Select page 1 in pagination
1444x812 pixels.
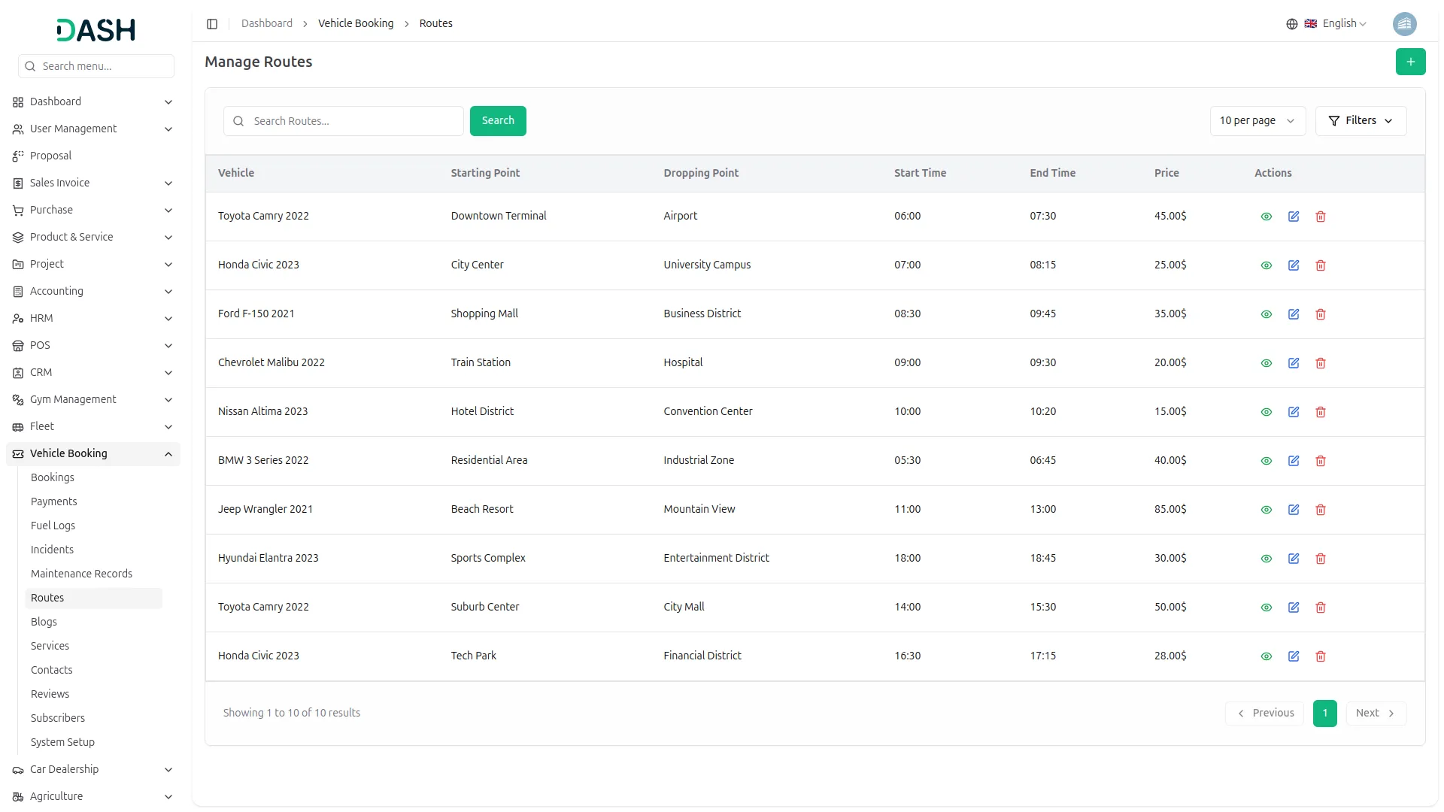tap(1324, 714)
